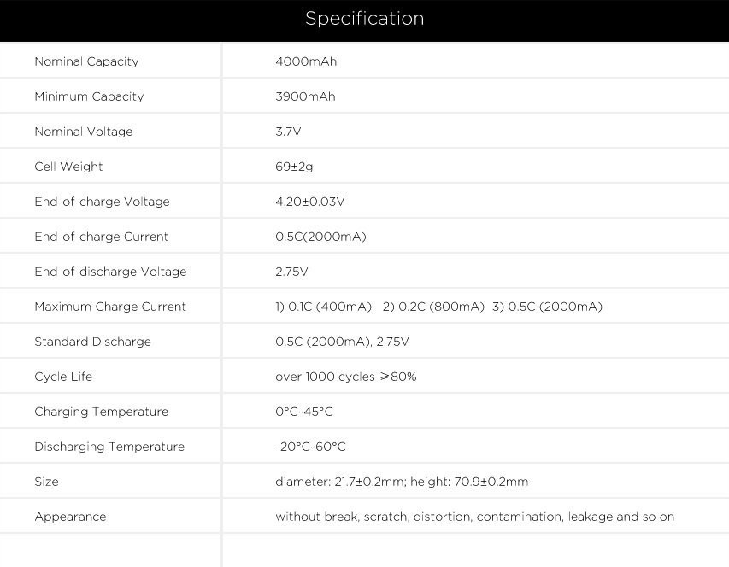
Task: Select the Maximum Charge Current label
Action: pos(110,307)
